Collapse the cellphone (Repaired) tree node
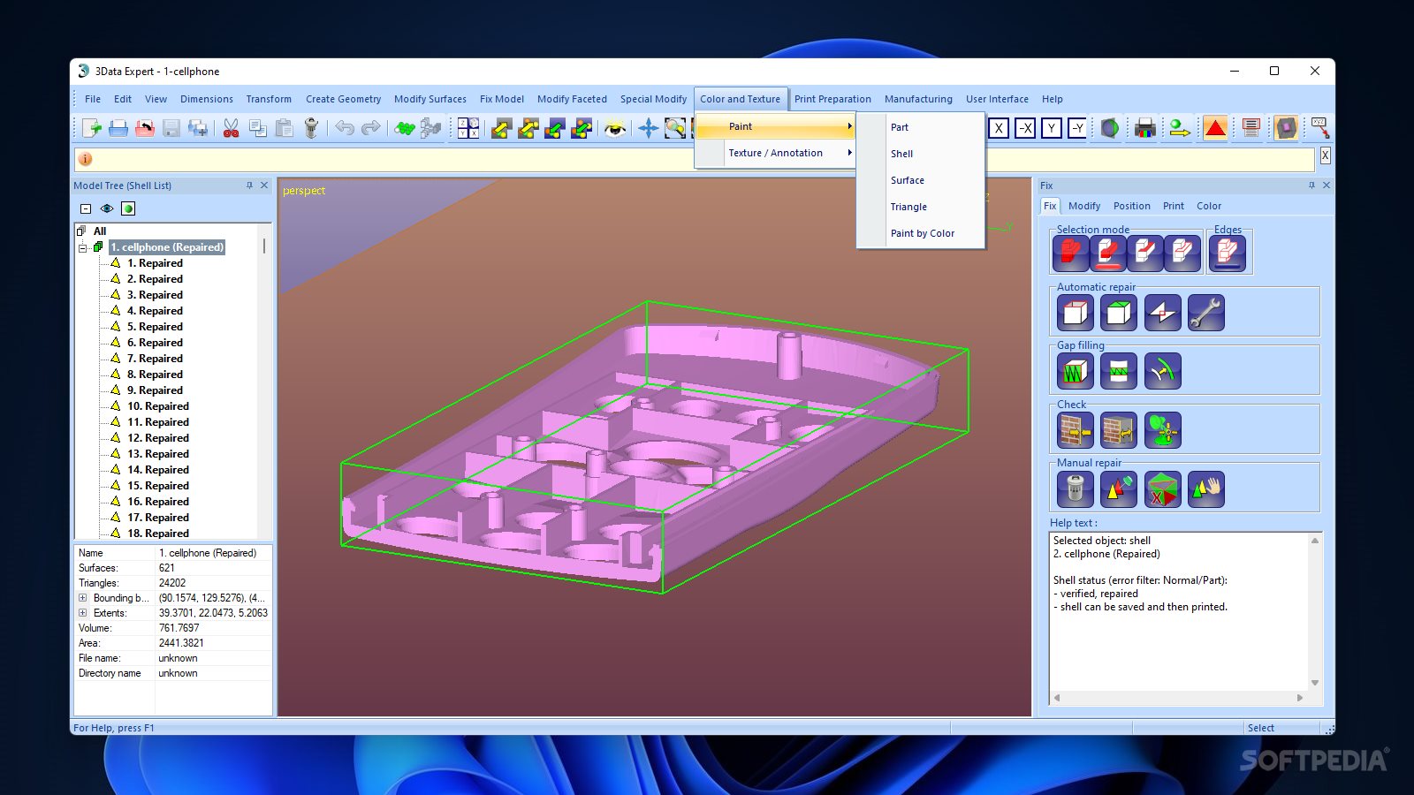1414x795 pixels. click(x=83, y=248)
